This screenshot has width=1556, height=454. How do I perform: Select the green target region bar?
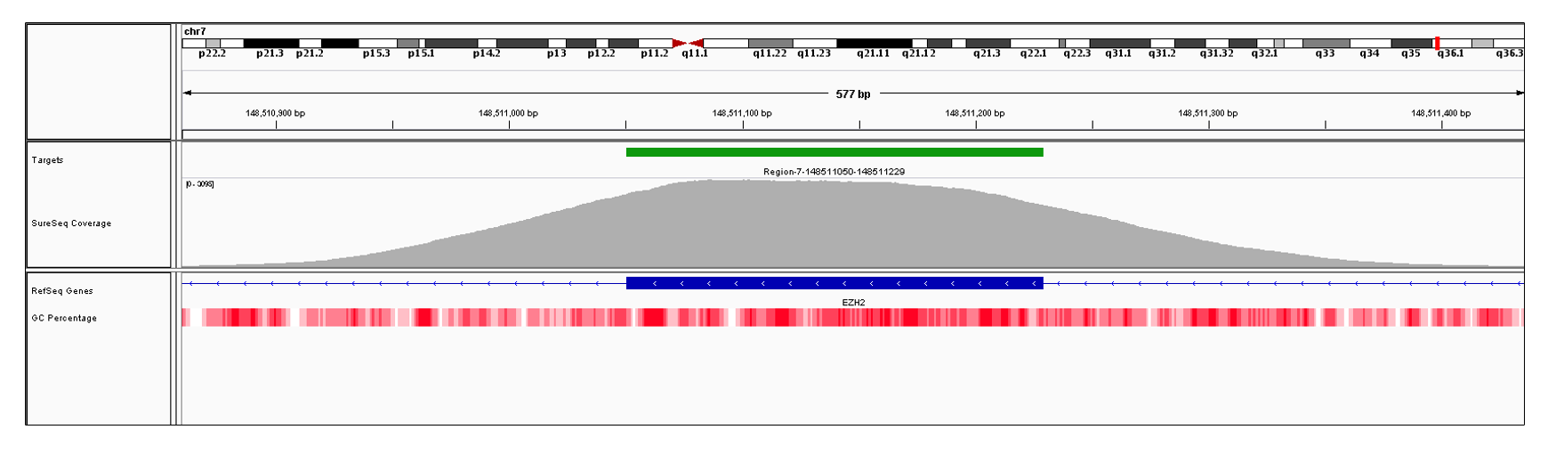tap(834, 152)
